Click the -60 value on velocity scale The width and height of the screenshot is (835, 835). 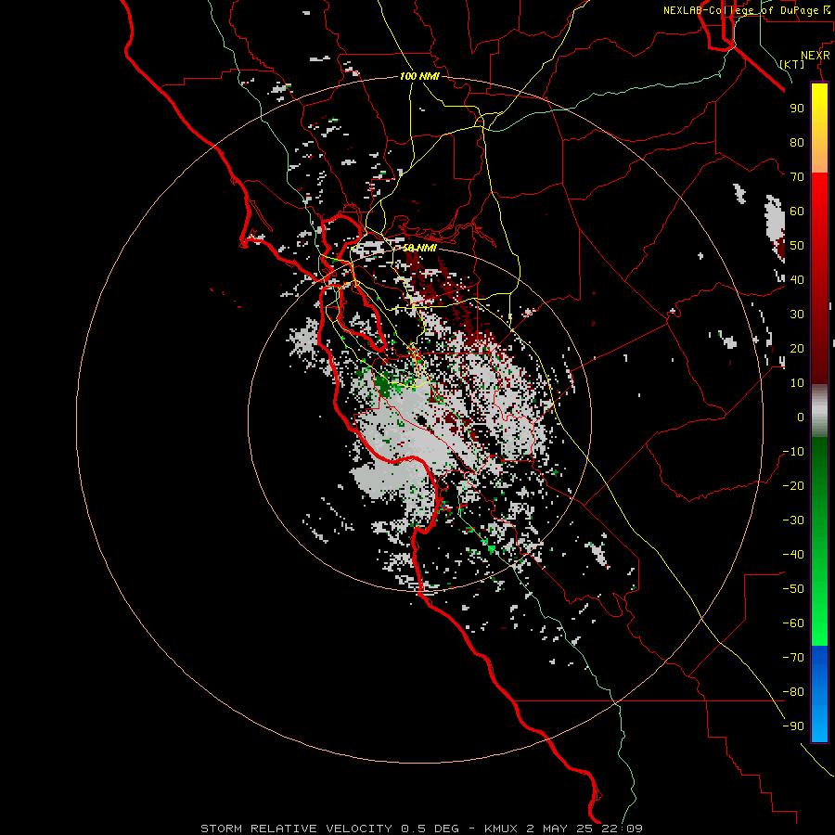point(793,623)
